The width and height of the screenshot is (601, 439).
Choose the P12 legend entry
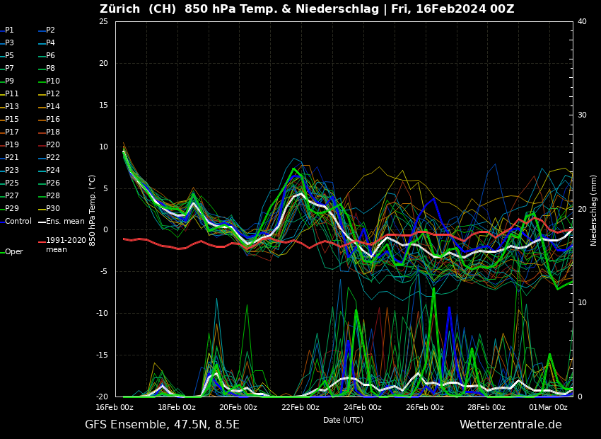coord(53,93)
